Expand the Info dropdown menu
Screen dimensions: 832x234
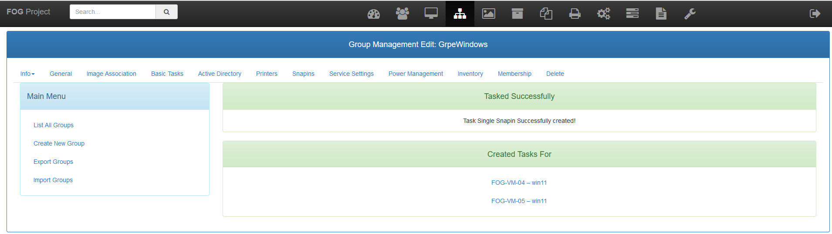pyautogui.click(x=27, y=74)
